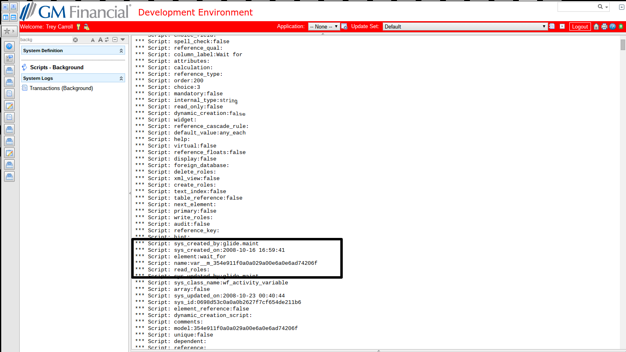Click the line model:354e911f0a0a029a00e6a0e6ad74206f
This screenshot has height=352, width=626.
[216, 328]
